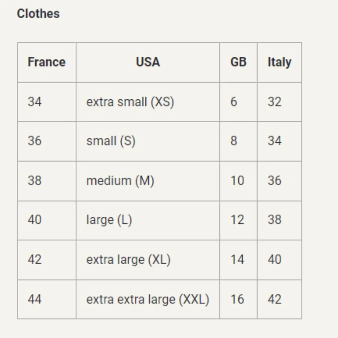Click the GB column header
Viewport: 338px width, 338px height.
(238, 62)
